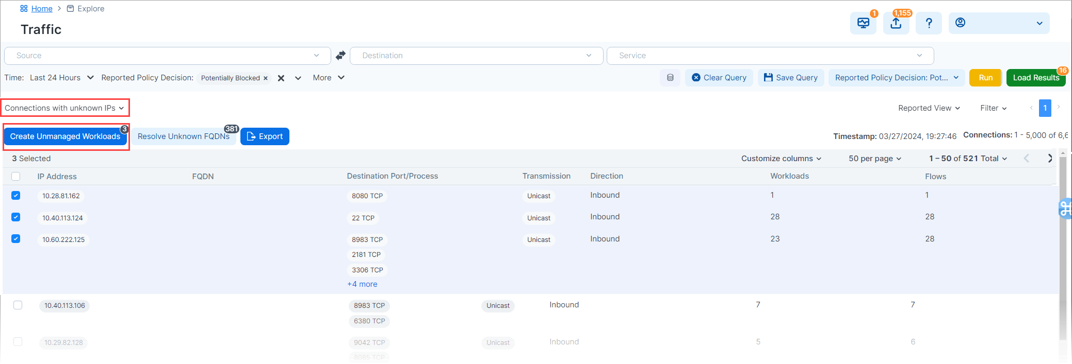Viewport: 1072px width, 364px height.
Task: Click the swap source and destination arrows icon
Action: pos(340,55)
